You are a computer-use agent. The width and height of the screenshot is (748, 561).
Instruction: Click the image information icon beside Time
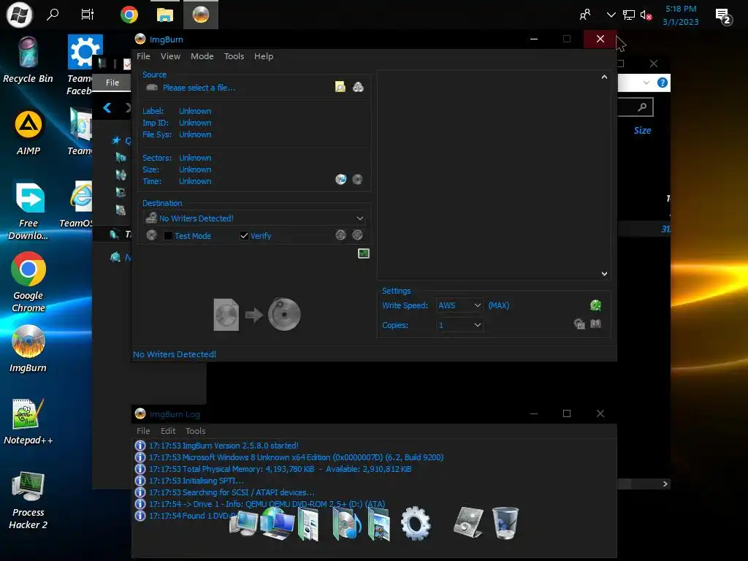(340, 180)
